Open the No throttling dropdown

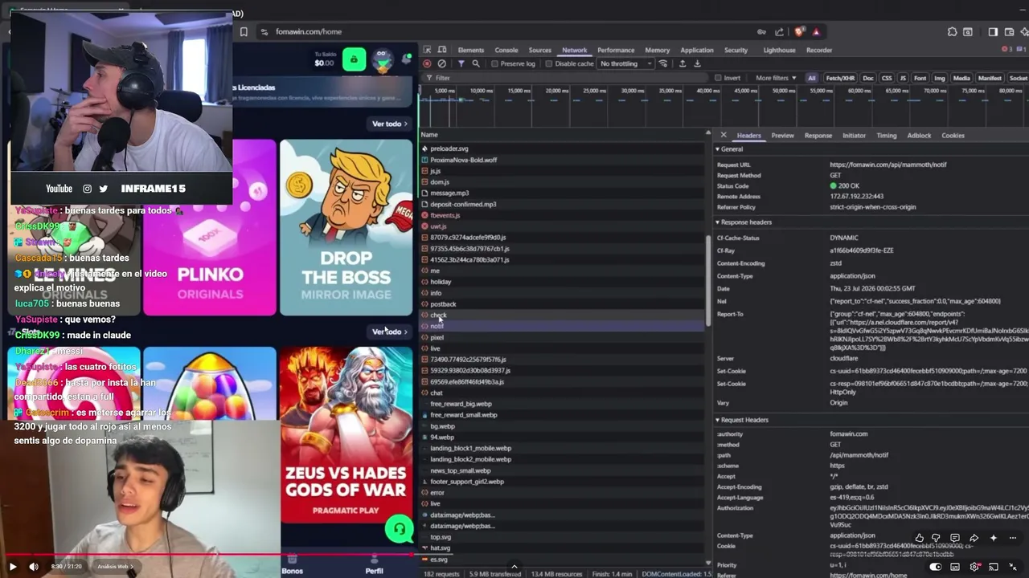pos(625,63)
